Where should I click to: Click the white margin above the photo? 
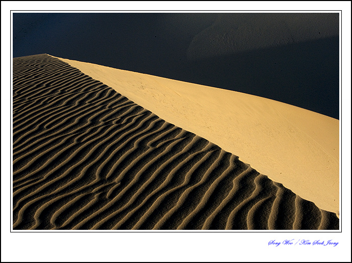[176, 6]
